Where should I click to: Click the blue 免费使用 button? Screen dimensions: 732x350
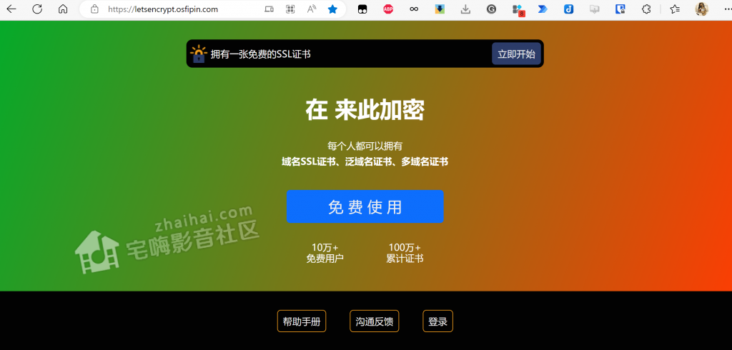point(365,206)
